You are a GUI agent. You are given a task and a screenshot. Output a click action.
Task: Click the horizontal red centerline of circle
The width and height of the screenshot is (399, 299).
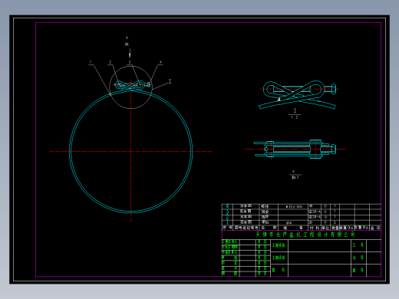tap(130, 151)
